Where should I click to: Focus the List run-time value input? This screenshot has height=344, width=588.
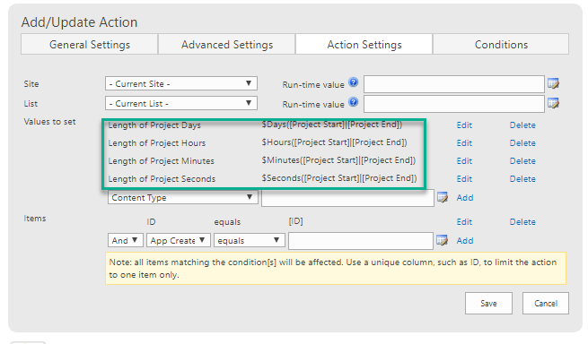[453, 104]
